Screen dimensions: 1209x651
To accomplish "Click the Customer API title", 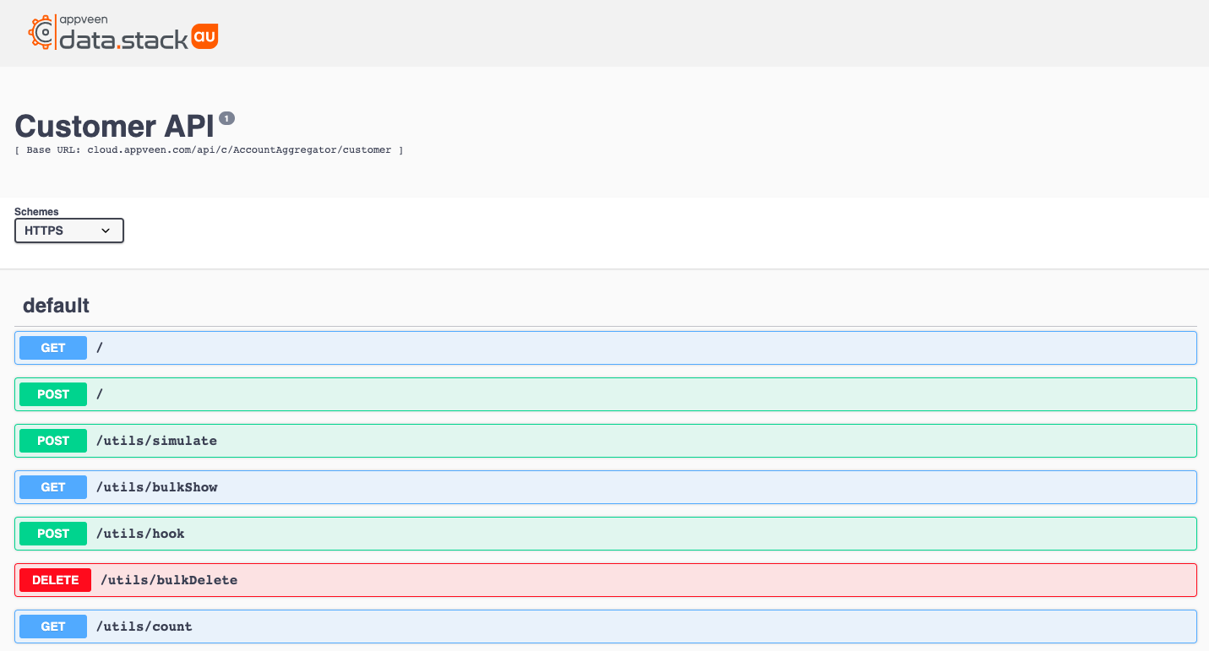I will coord(114,126).
